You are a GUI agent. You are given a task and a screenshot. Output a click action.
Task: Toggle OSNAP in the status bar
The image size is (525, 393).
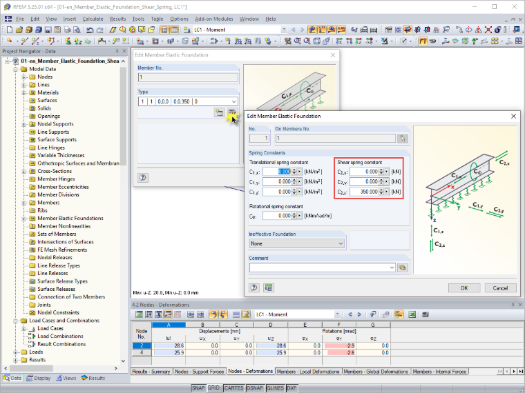point(255,388)
